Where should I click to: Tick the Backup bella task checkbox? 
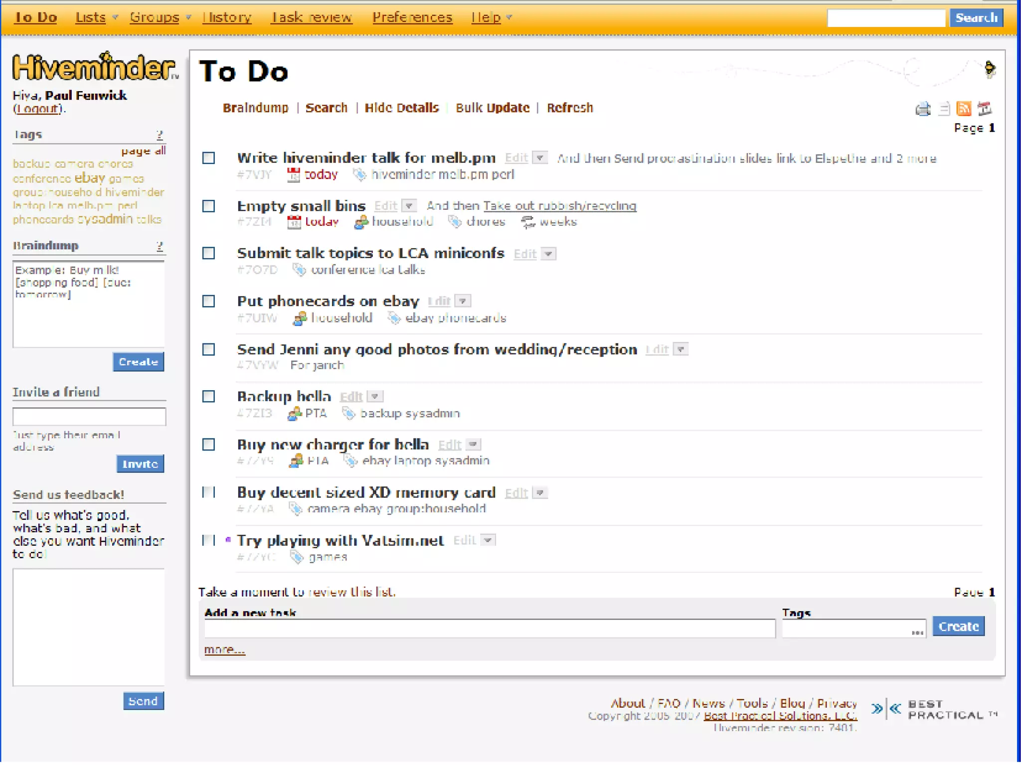[208, 397]
